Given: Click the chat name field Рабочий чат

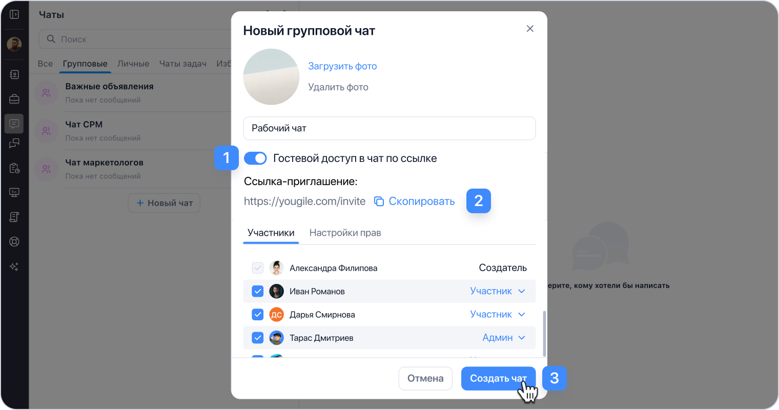Looking at the screenshot, I should (x=389, y=128).
